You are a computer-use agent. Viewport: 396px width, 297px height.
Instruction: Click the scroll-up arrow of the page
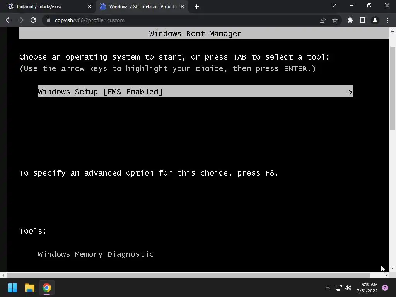pyautogui.click(x=393, y=31)
